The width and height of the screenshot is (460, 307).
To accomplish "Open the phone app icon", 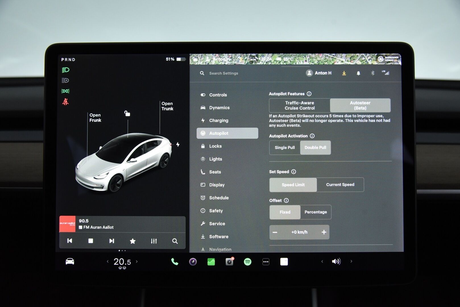I will (175, 262).
